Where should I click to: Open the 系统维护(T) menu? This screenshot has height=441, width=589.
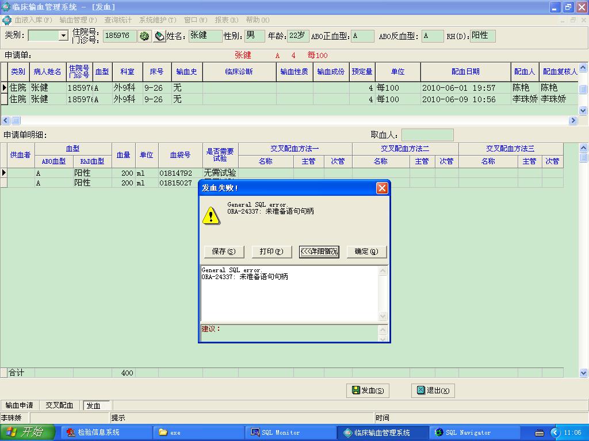click(158, 20)
